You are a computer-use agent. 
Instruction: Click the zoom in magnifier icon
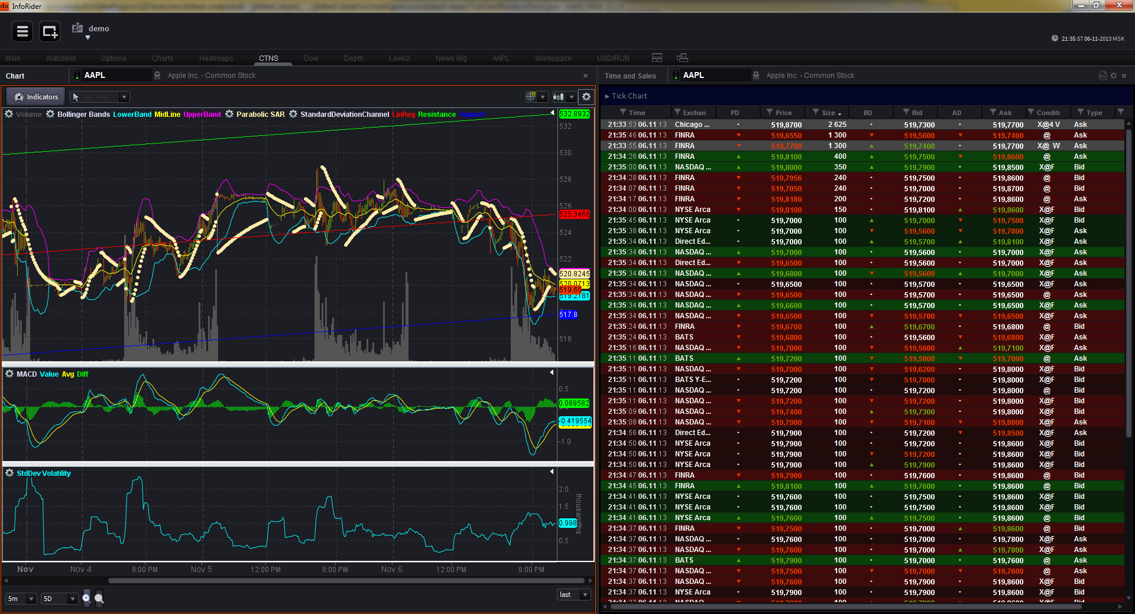point(86,598)
